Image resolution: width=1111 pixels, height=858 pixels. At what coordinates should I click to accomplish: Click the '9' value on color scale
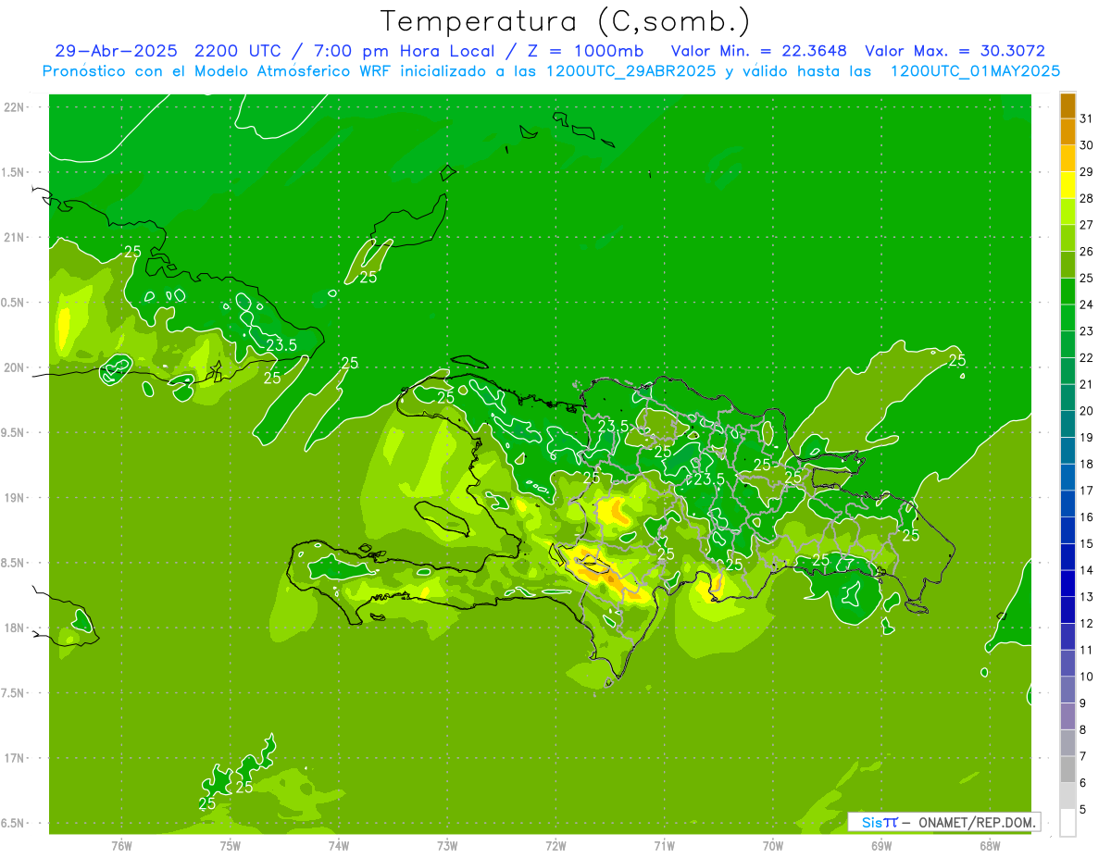point(1083,703)
